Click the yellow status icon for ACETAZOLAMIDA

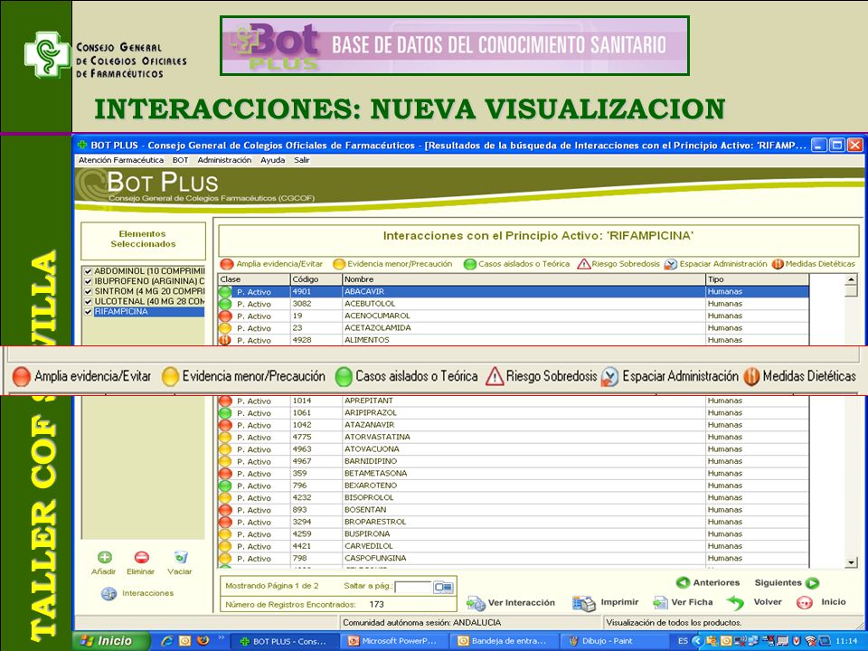(225, 328)
